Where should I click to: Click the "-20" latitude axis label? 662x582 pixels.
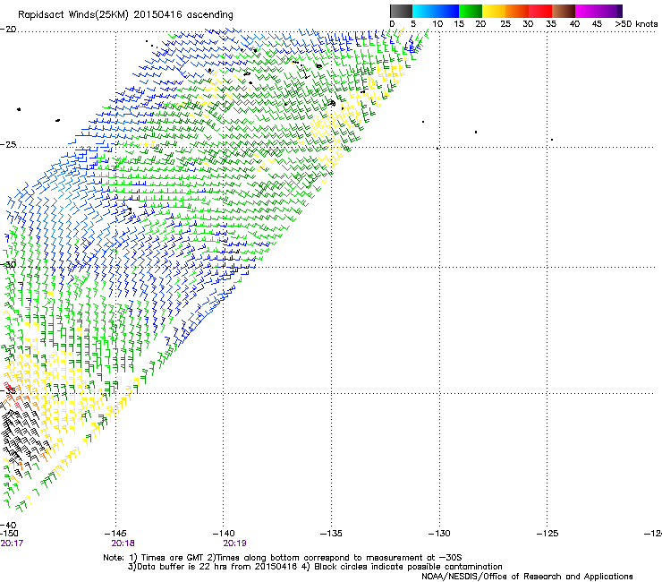click(x=8, y=29)
